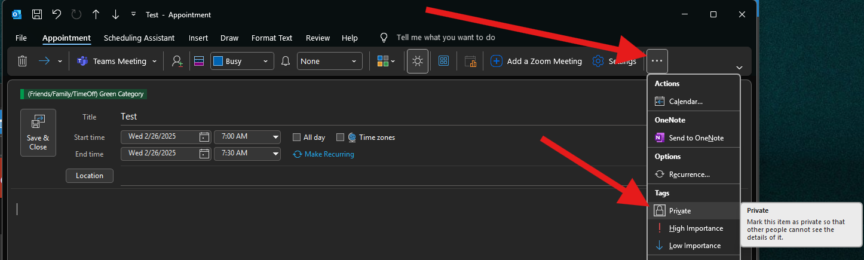Viewport: 864px width, 260px height.
Task: Switch to Scheduling Assistant tab
Action: click(139, 38)
